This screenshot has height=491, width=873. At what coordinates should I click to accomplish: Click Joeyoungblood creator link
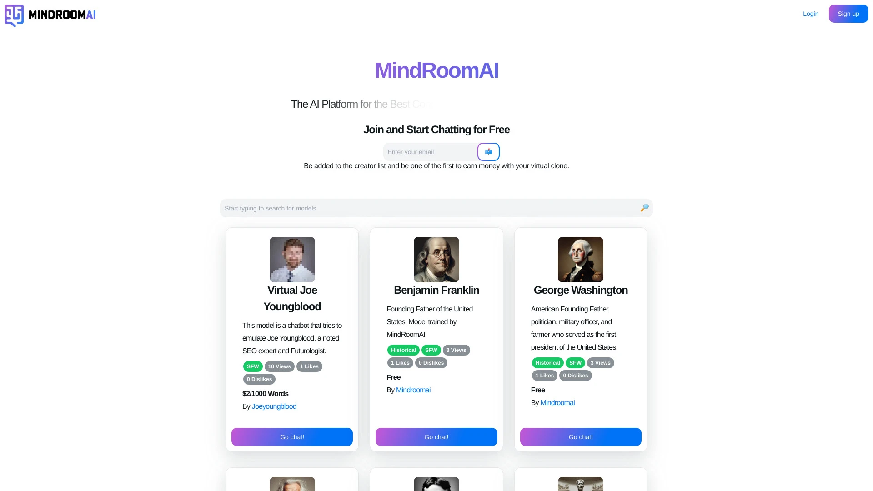[x=274, y=406]
